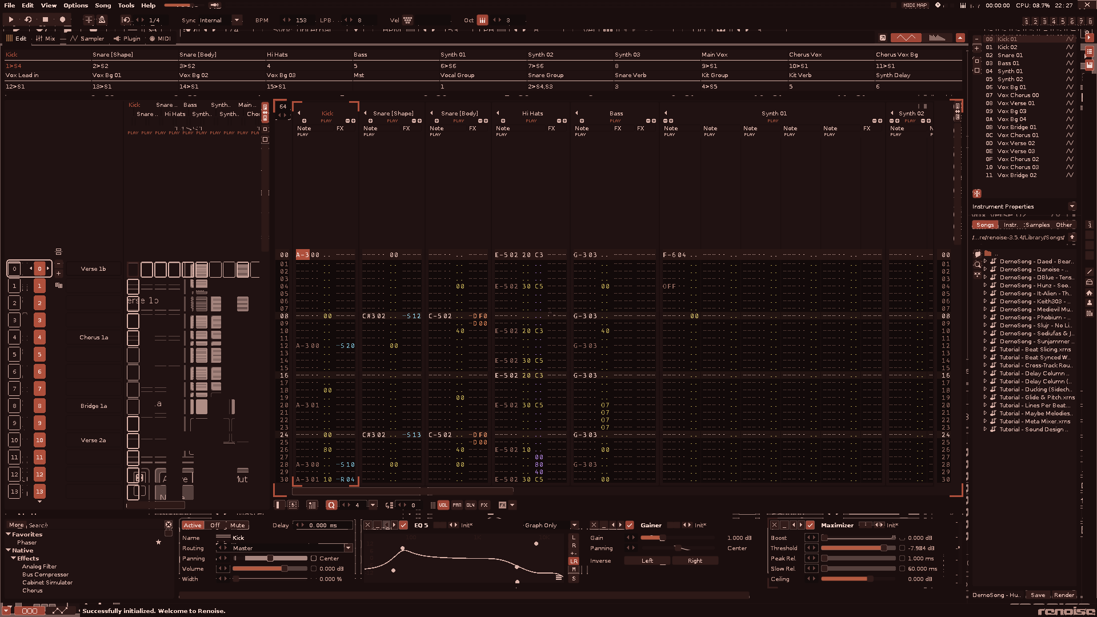The height and width of the screenshot is (617, 1097).
Task: Expand DemoSong - Daed song entry
Action: point(985,261)
